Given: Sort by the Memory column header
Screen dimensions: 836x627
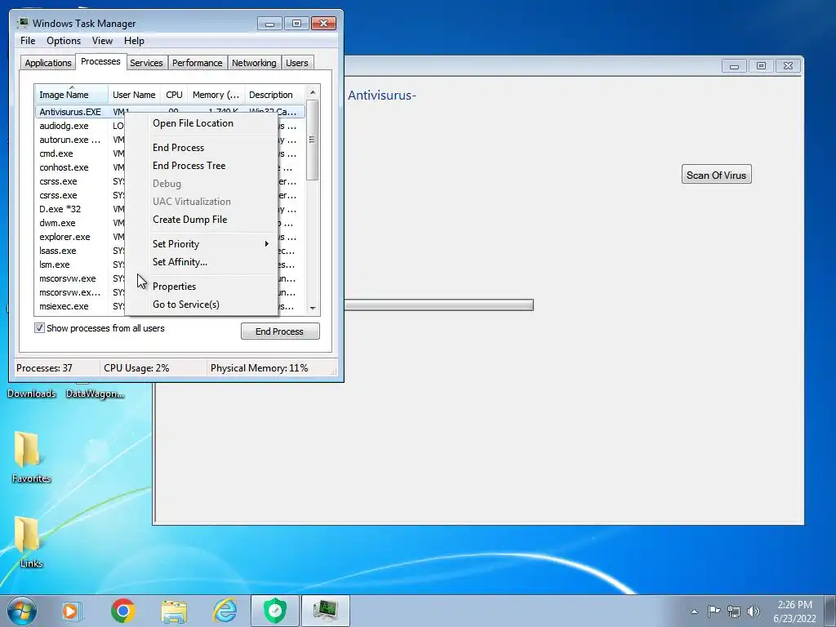Looking at the screenshot, I should [216, 95].
